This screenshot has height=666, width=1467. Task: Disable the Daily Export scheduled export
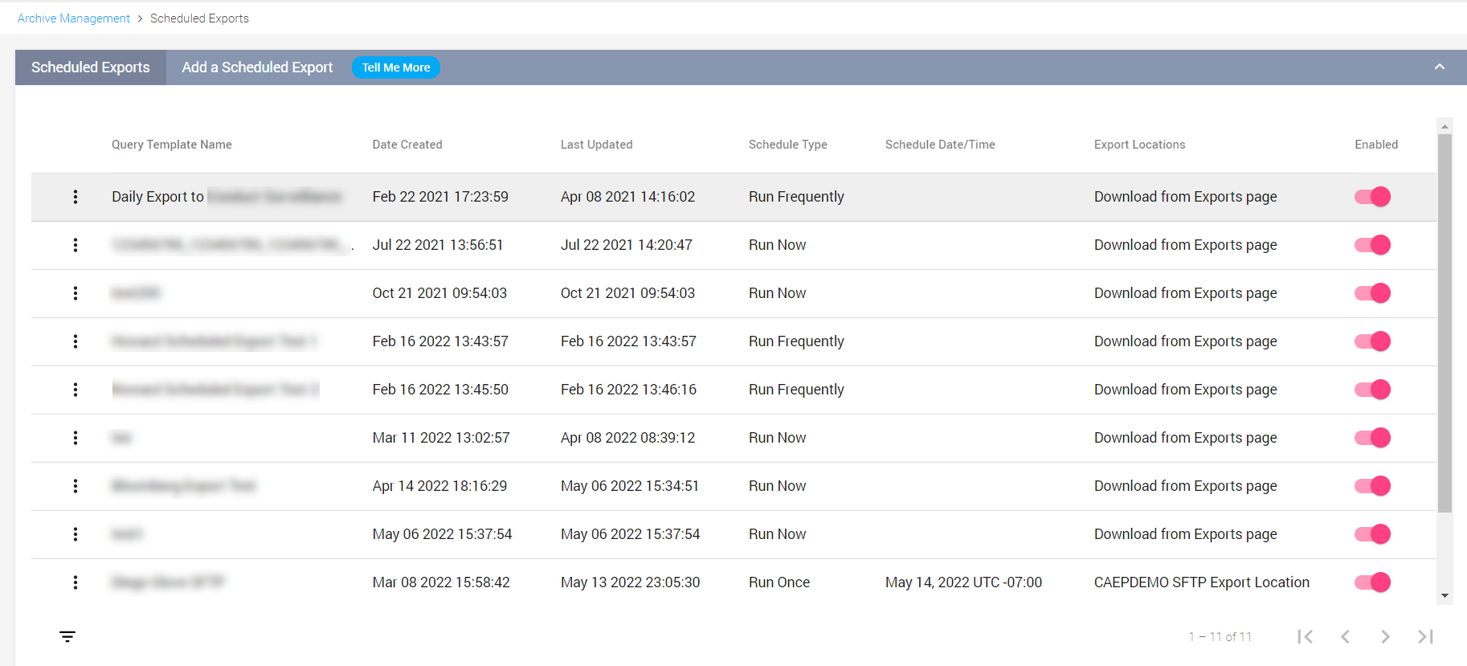pyautogui.click(x=1372, y=197)
